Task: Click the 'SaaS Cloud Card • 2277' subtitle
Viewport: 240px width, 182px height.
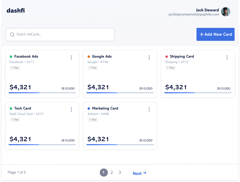Action: [27, 114]
